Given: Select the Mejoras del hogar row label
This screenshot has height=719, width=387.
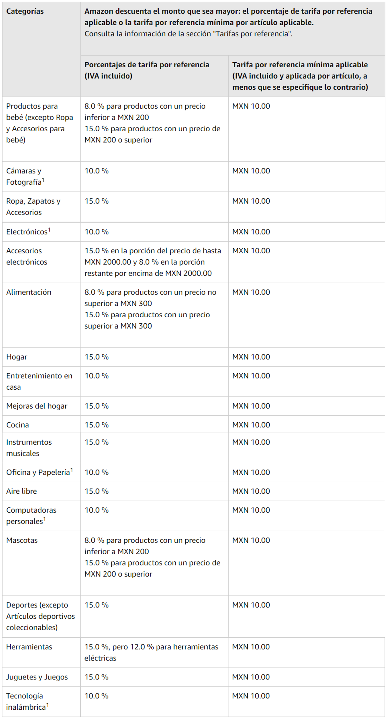Looking at the screenshot, I should (x=37, y=406).
